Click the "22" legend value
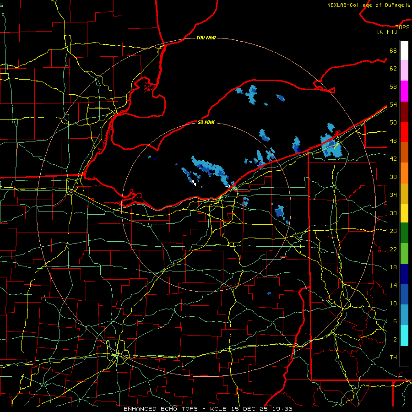This screenshot has height=412, width=412. (x=393, y=249)
